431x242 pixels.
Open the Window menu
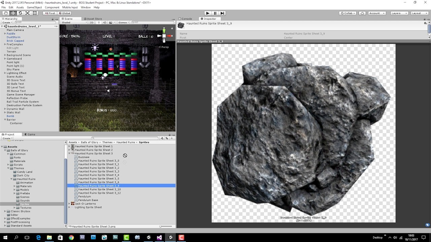click(86, 7)
